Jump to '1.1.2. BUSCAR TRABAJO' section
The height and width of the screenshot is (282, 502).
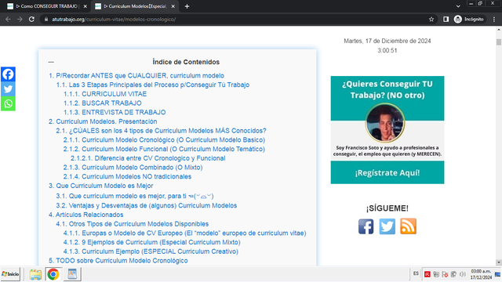pos(103,103)
